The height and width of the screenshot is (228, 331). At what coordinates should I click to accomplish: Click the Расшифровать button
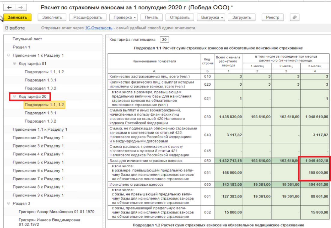pos(88,17)
